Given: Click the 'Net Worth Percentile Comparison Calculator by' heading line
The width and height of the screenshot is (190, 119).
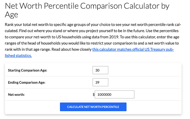Looking at the screenshot, I should click(87, 6).
